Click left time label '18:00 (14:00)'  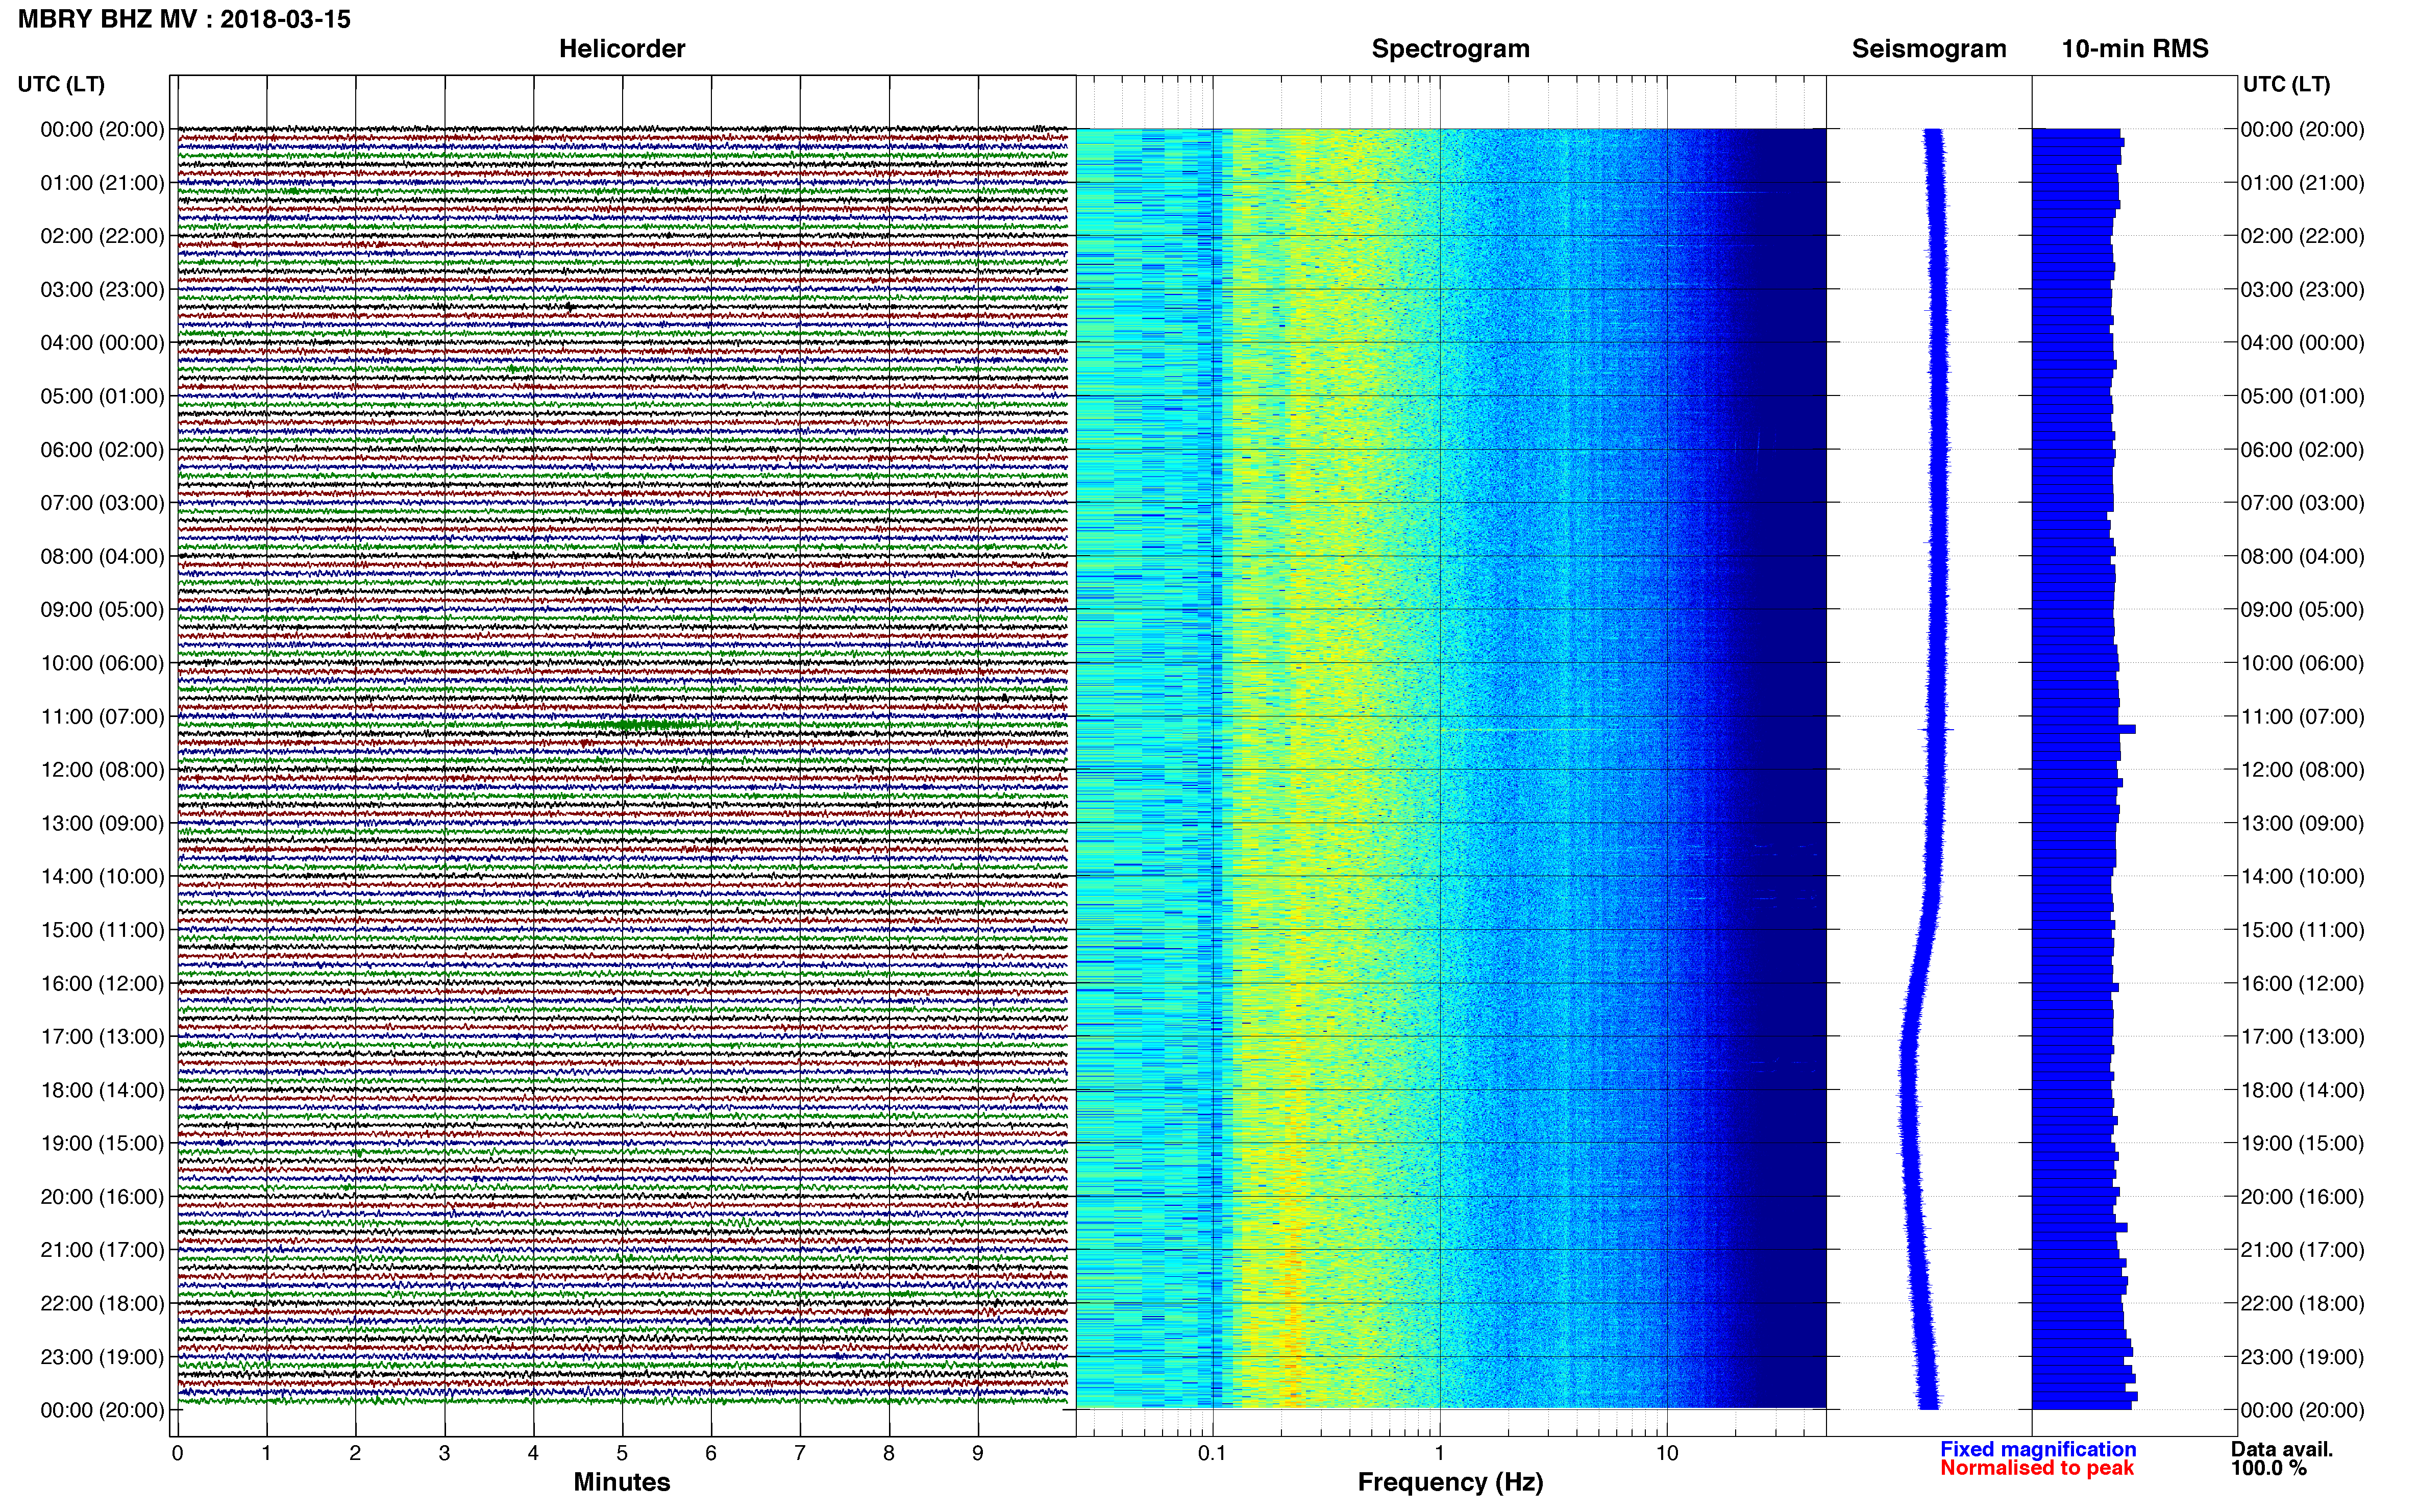pyautogui.click(x=102, y=1090)
